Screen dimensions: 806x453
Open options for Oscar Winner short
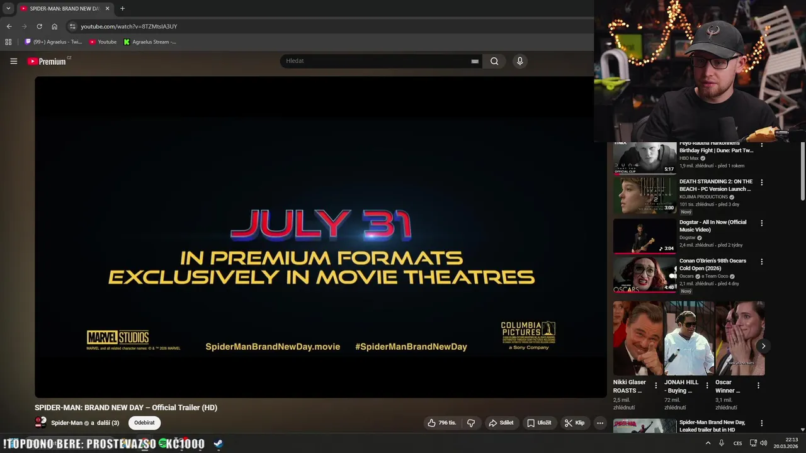pos(758,385)
